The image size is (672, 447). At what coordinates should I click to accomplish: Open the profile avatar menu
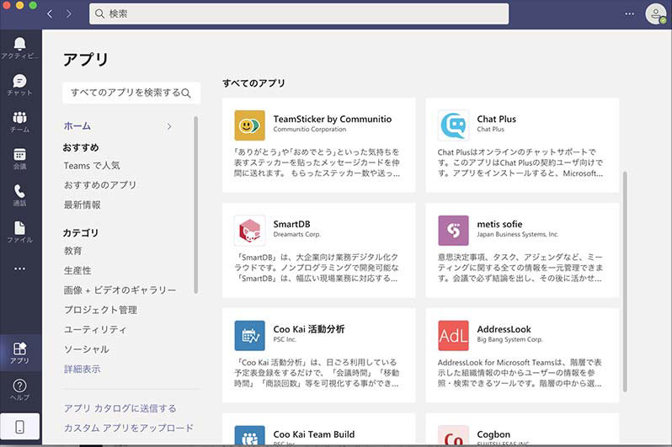(656, 13)
